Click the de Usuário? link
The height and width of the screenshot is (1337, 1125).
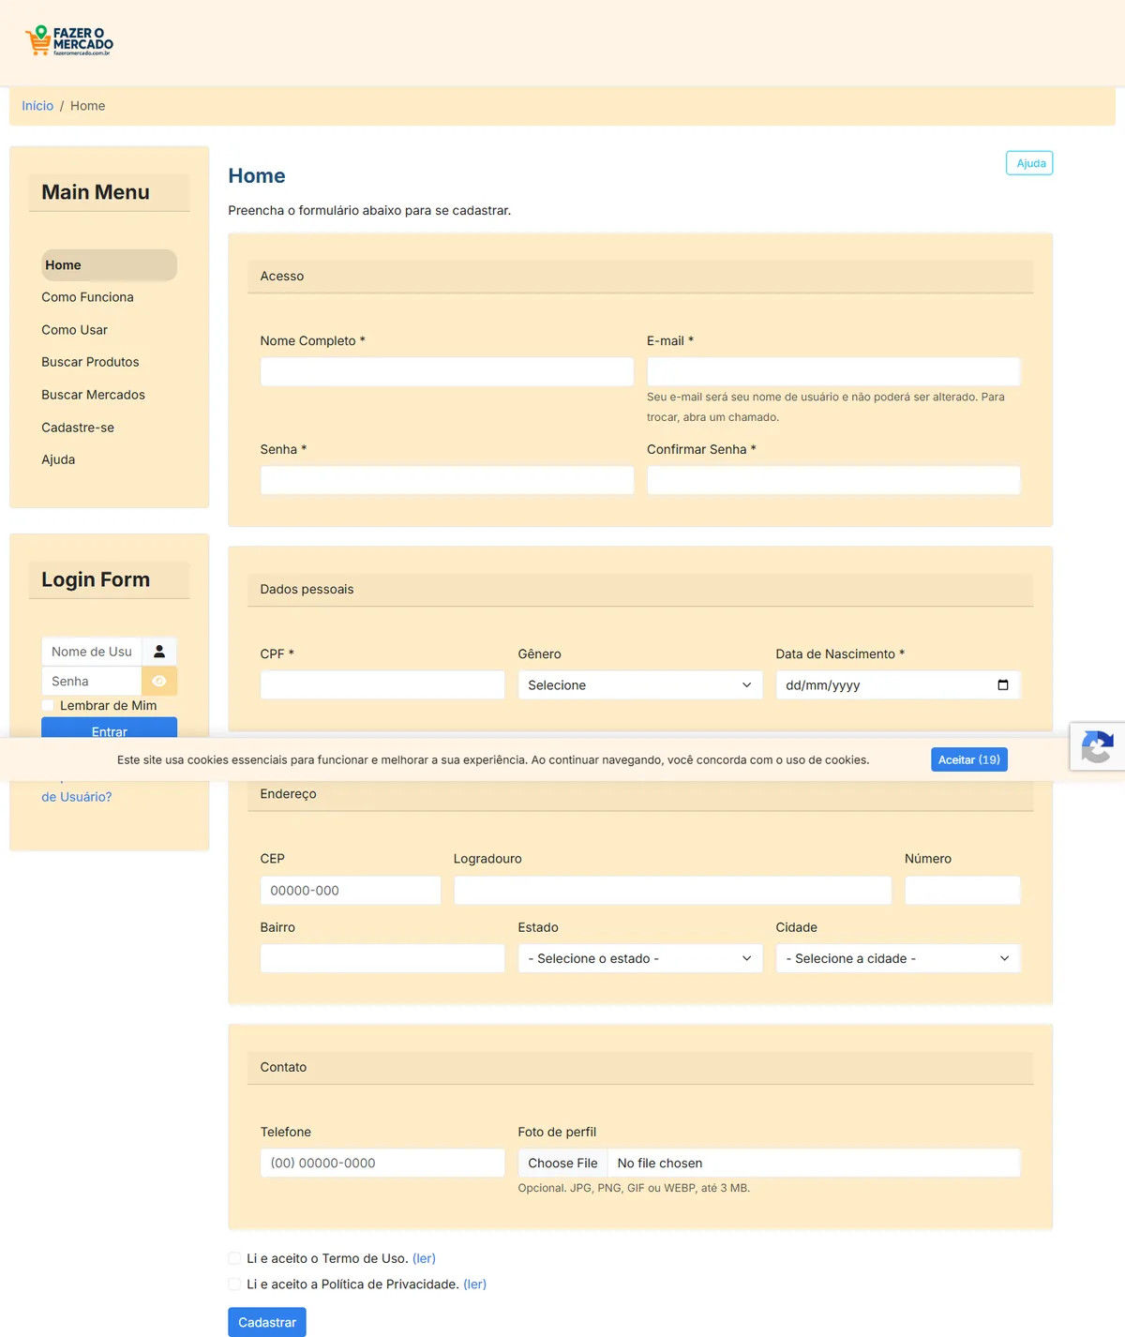coord(76,797)
